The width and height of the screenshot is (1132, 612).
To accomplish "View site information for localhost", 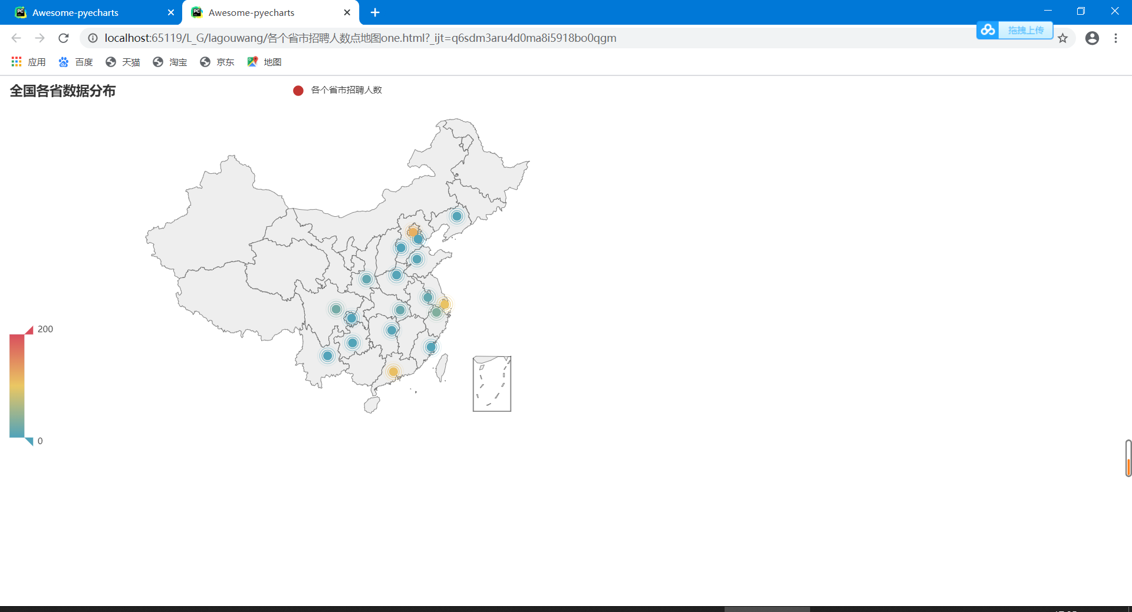I will (93, 38).
